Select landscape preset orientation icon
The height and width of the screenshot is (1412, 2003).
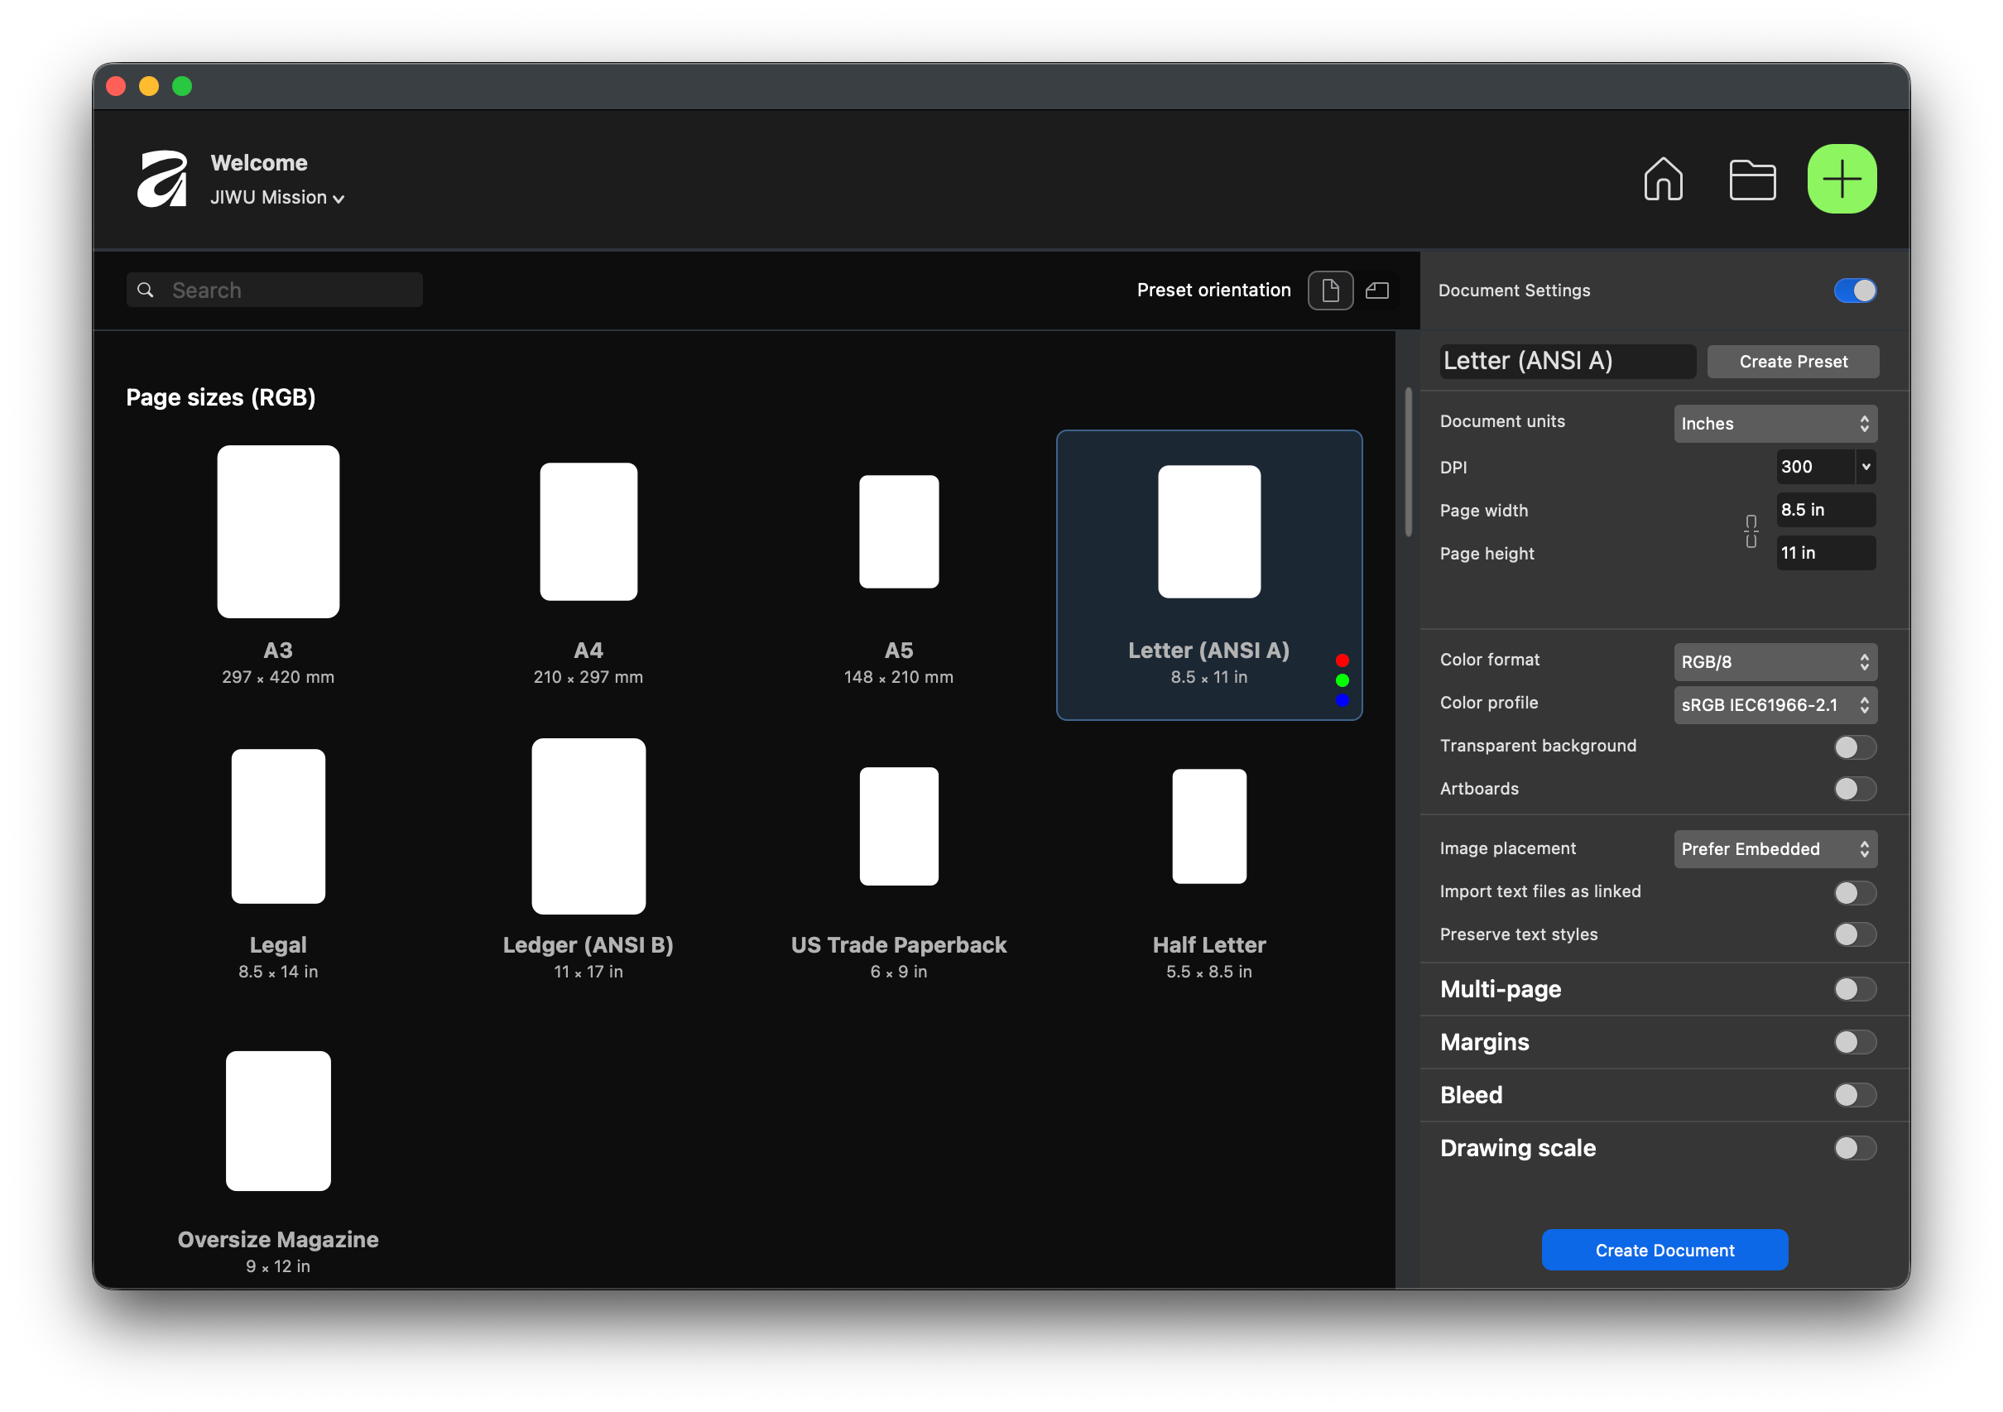(1376, 291)
